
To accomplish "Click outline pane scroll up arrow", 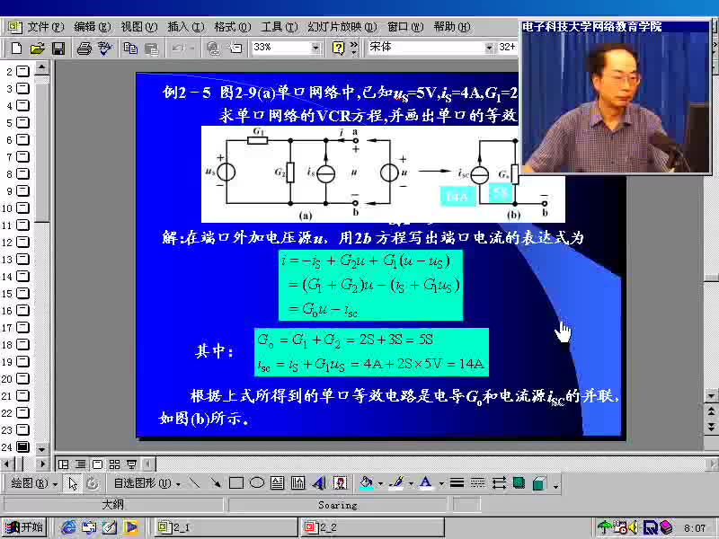I will 41,68.
